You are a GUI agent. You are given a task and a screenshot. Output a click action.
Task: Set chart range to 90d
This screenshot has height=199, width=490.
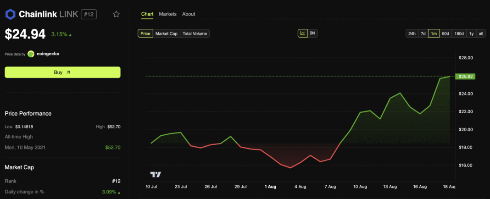pos(445,33)
